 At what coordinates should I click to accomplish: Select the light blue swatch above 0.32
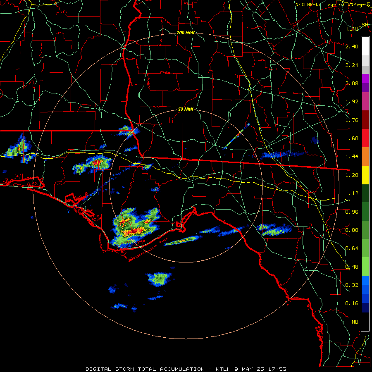365,280
